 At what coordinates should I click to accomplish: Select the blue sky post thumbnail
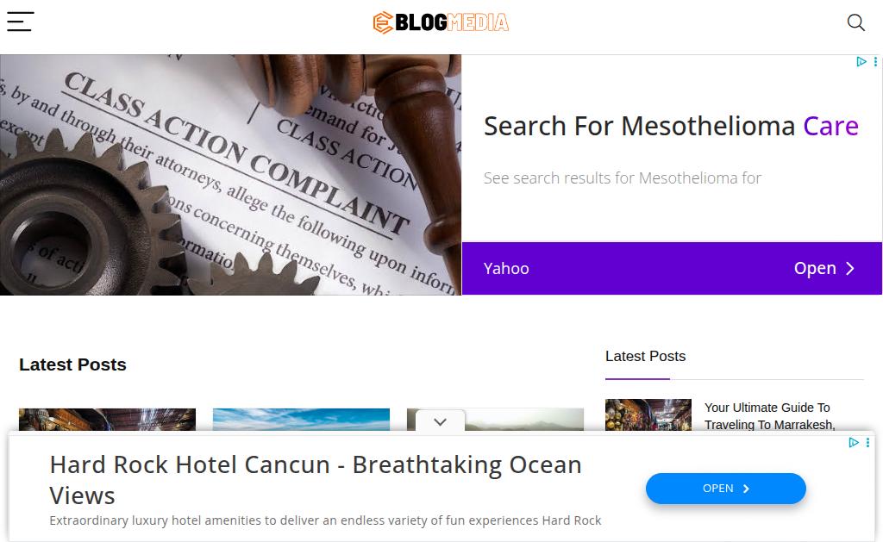point(301,420)
